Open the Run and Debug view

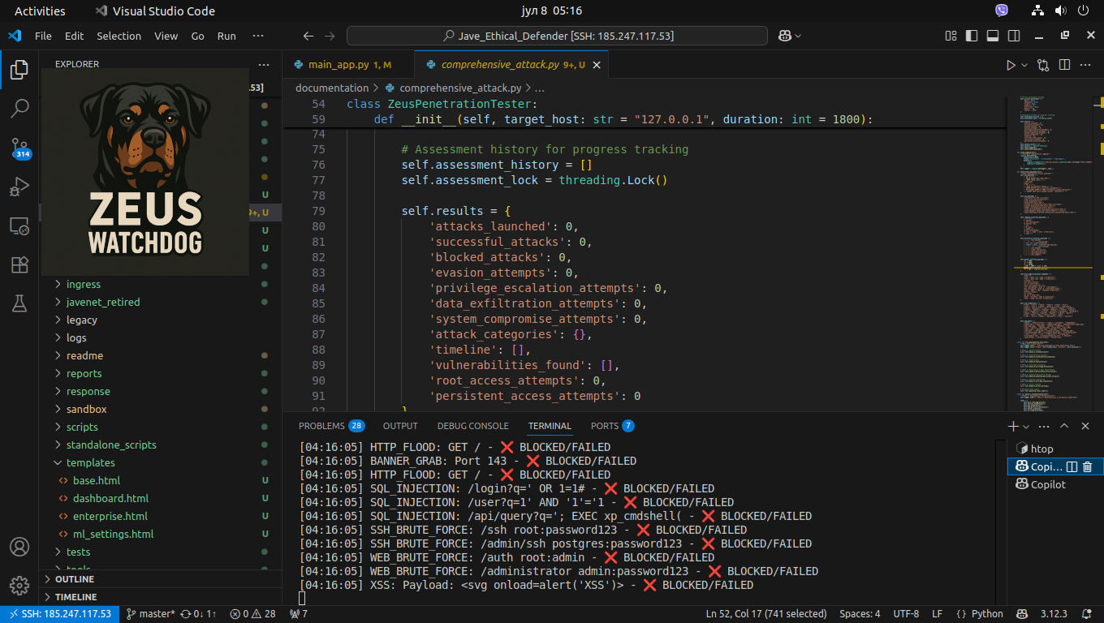pos(19,187)
